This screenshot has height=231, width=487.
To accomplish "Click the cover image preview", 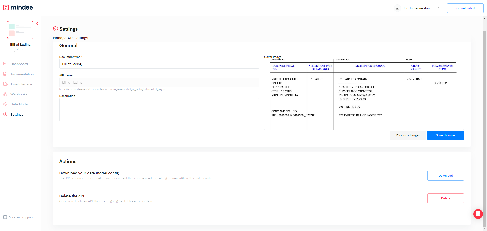I will tap(364, 94).
